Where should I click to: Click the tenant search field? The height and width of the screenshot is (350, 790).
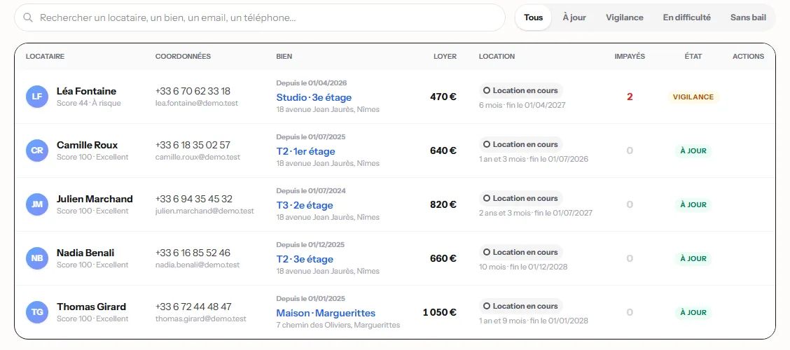coord(259,17)
